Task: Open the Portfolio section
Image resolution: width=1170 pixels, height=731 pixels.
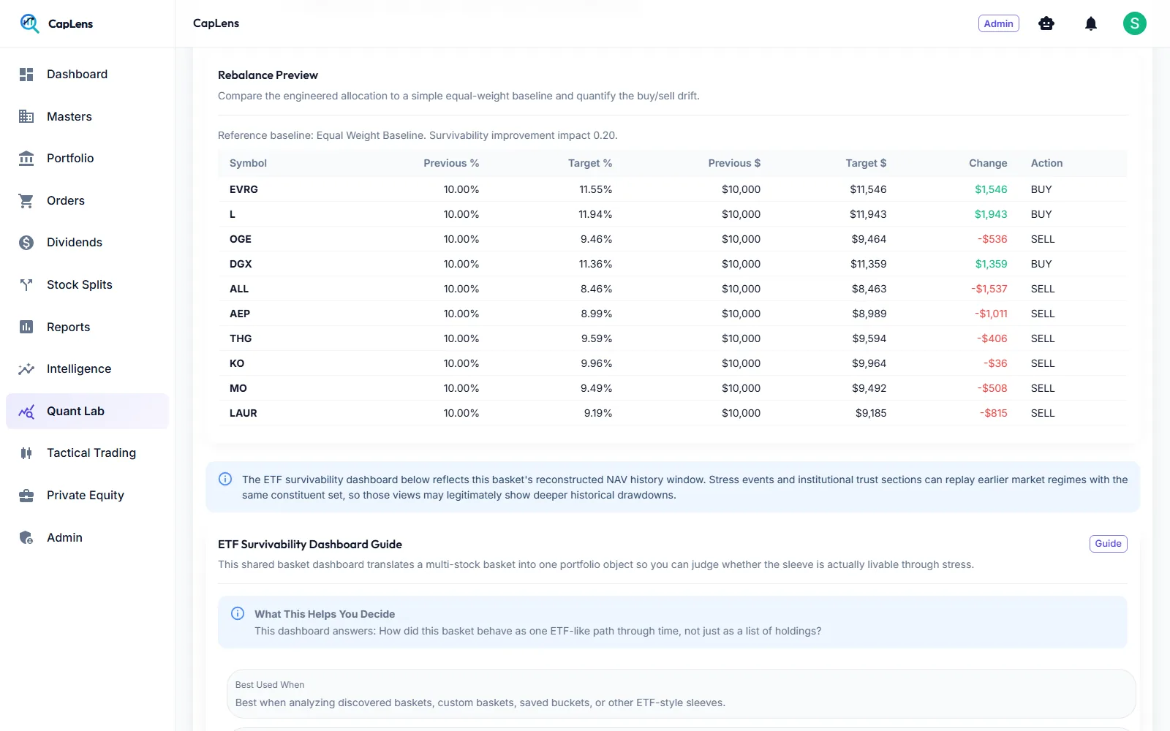Action: (88, 159)
